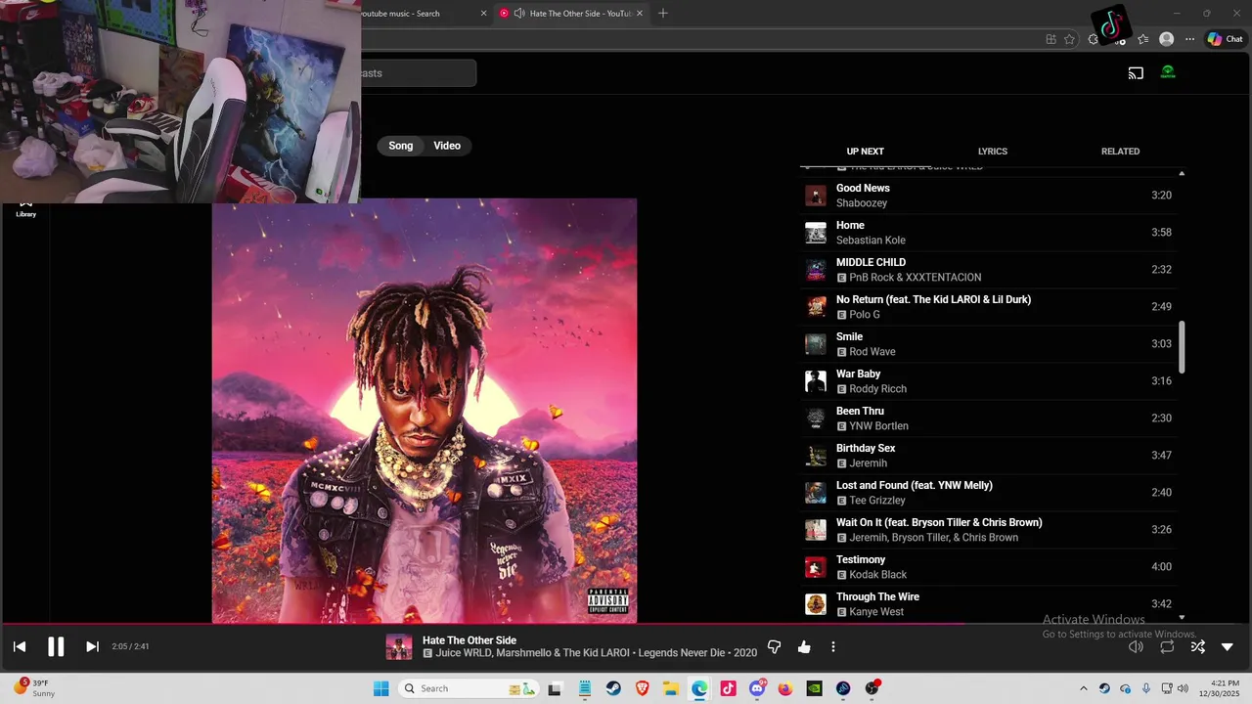Open browser settings and more menu
The width and height of the screenshot is (1252, 704).
tap(1189, 39)
